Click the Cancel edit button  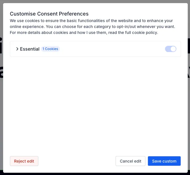[x=131, y=161]
